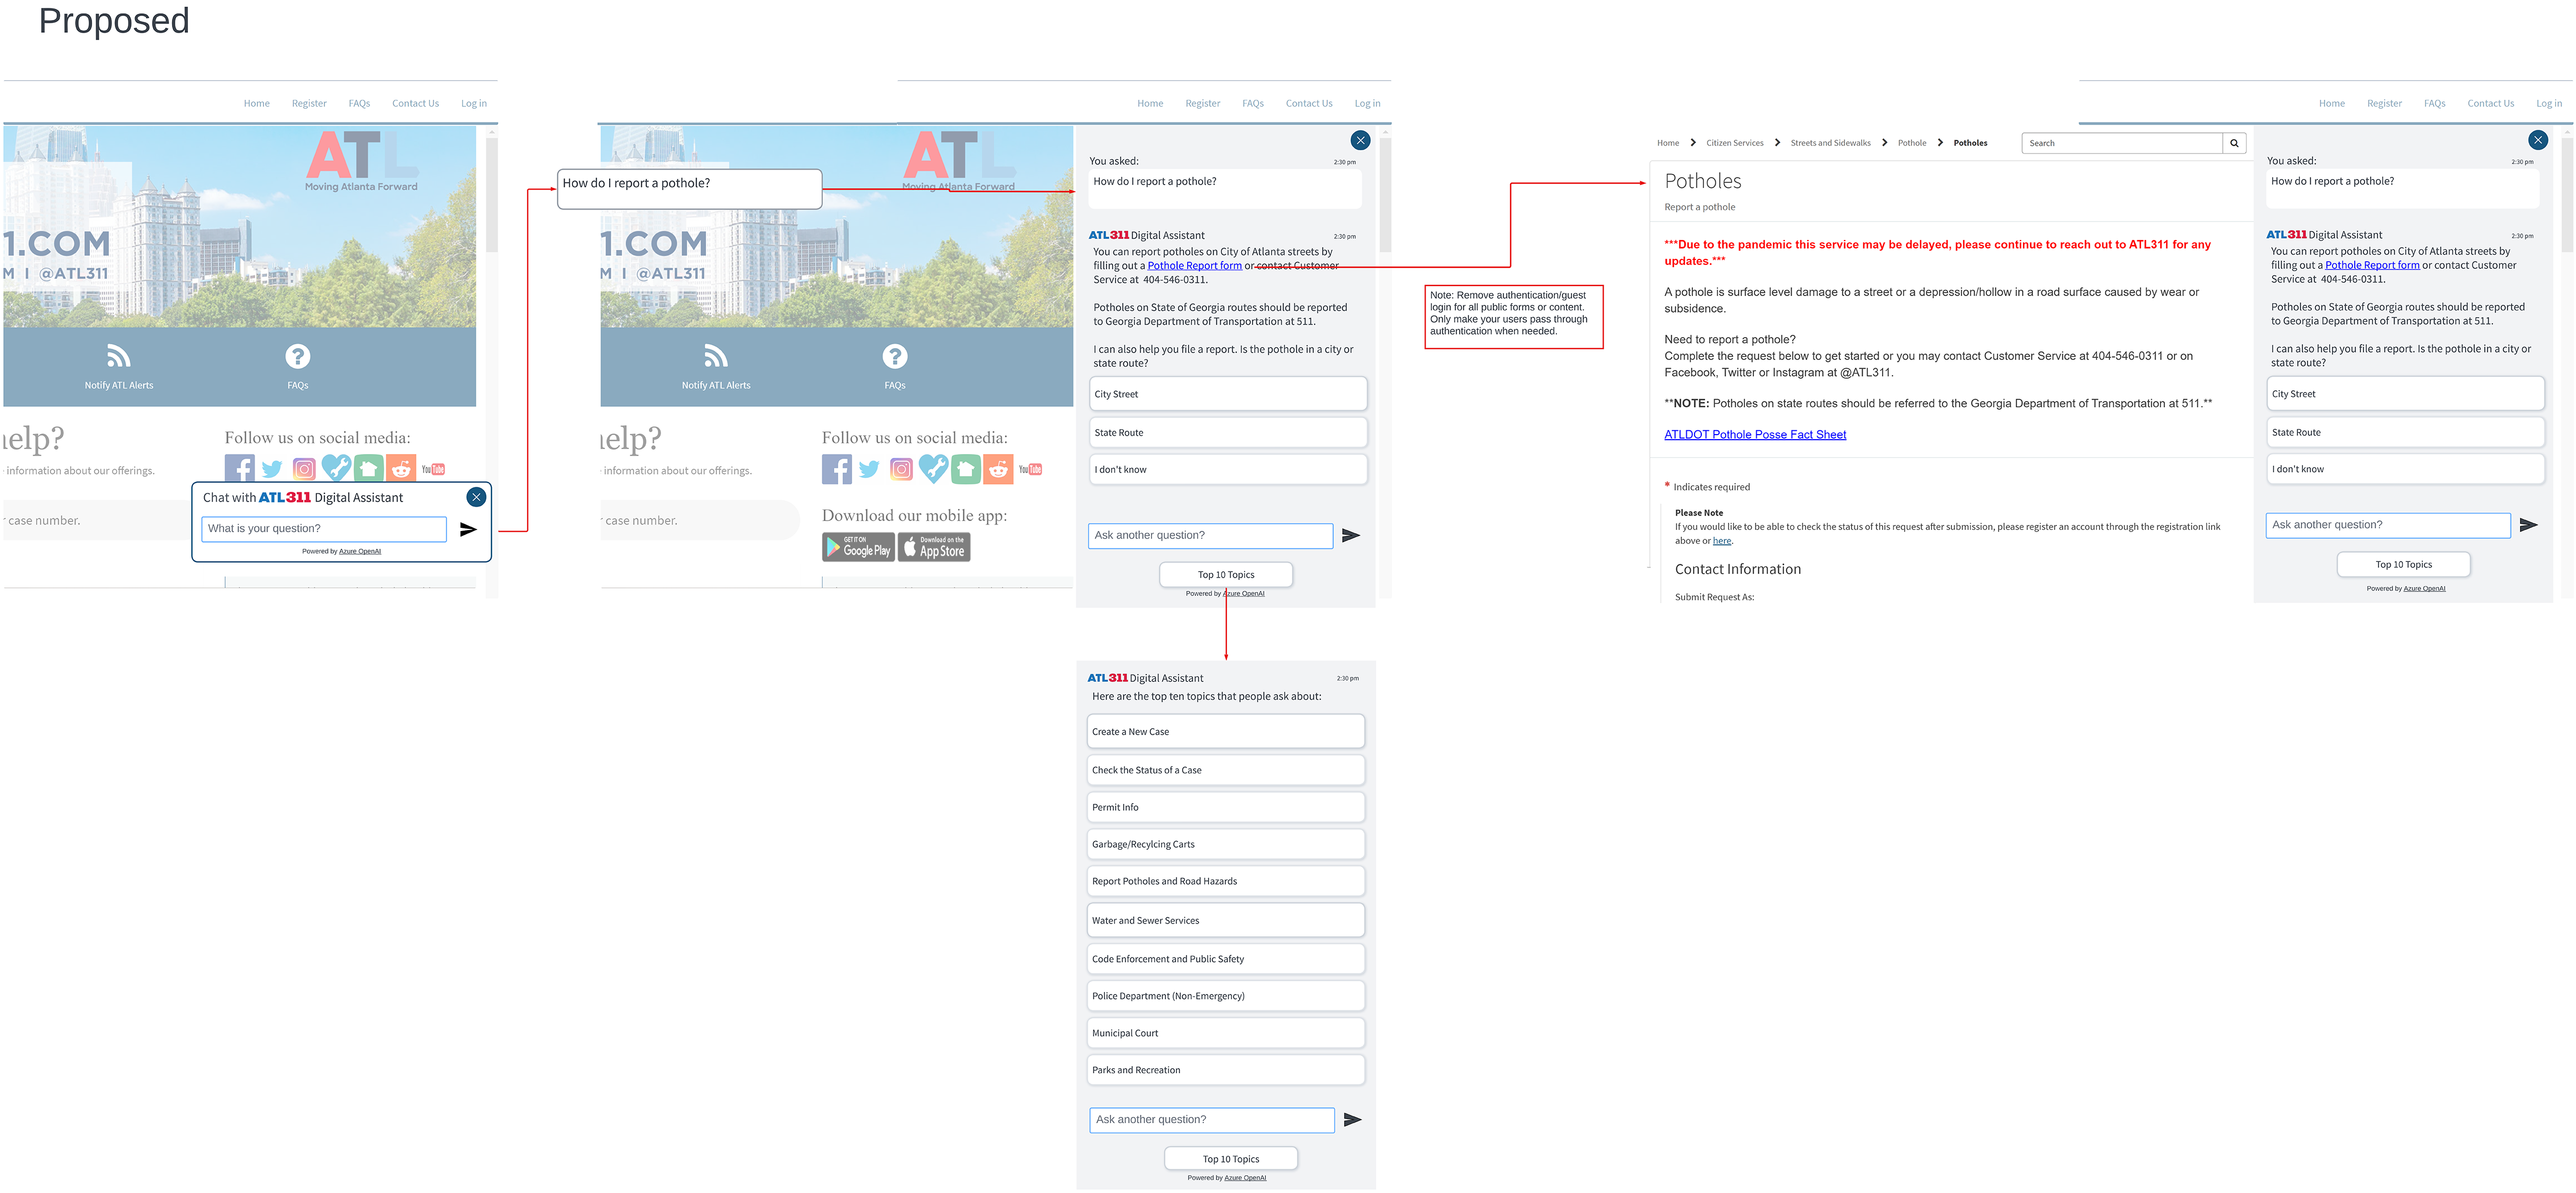Pick 'Code Enforcement and Public Safety' topic
Image resolution: width=2576 pixels, height=1193 pixels.
pyautogui.click(x=1226, y=959)
